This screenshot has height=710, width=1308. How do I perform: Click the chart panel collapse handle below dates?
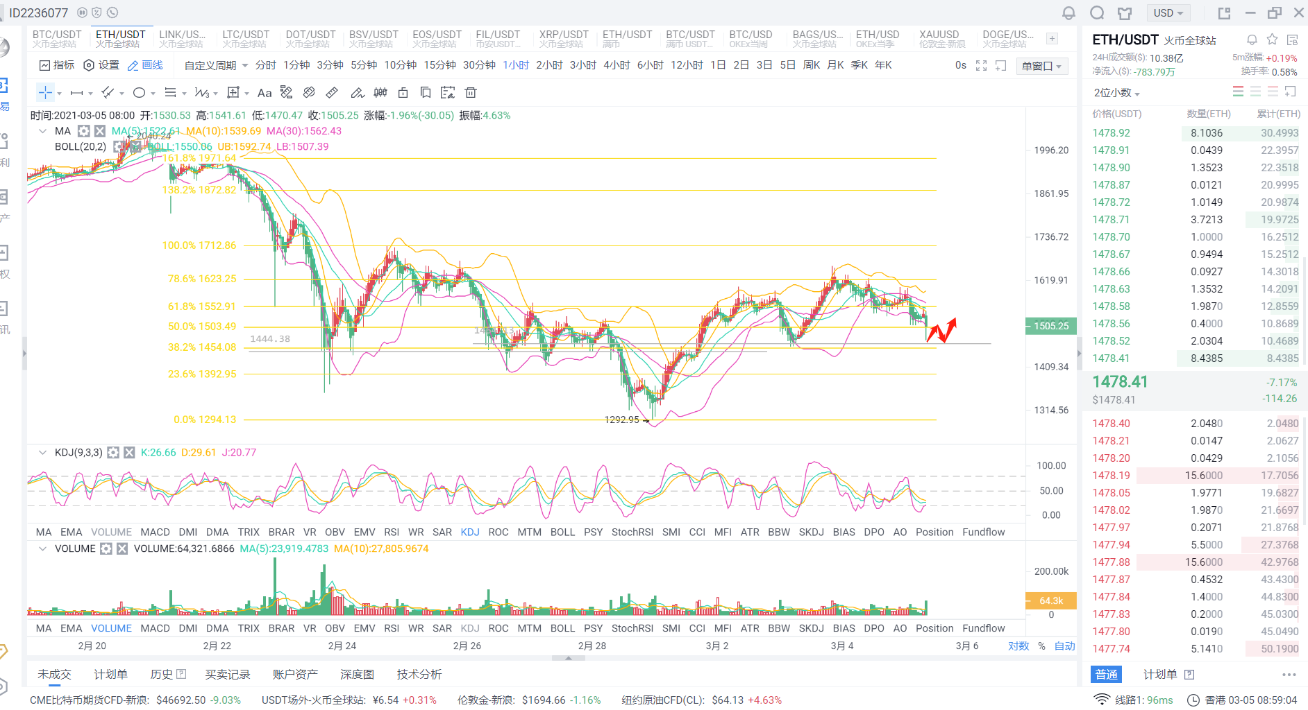click(569, 658)
